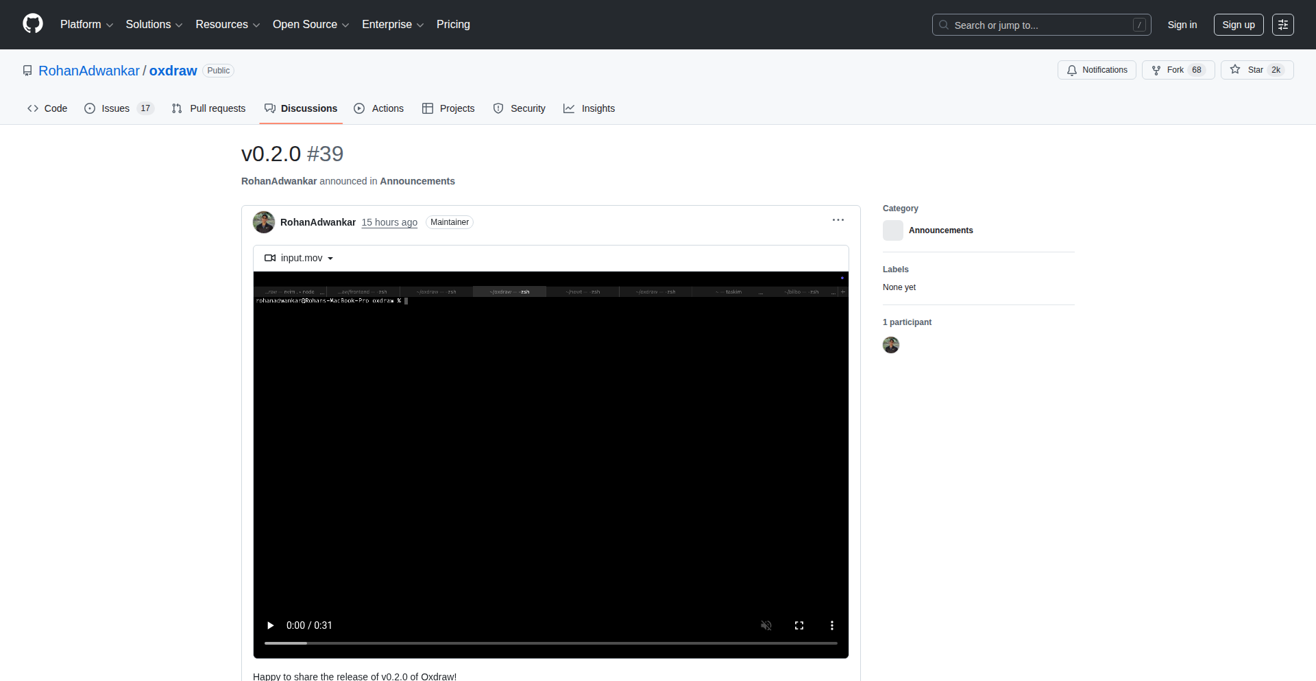The image size is (1316, 681).
Task: Open RohanAdwankar's profile avatar in post
Action: 264,222
